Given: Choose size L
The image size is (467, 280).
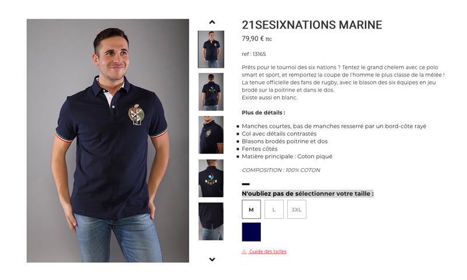Looking at the screenshot, I should [274, 209].
